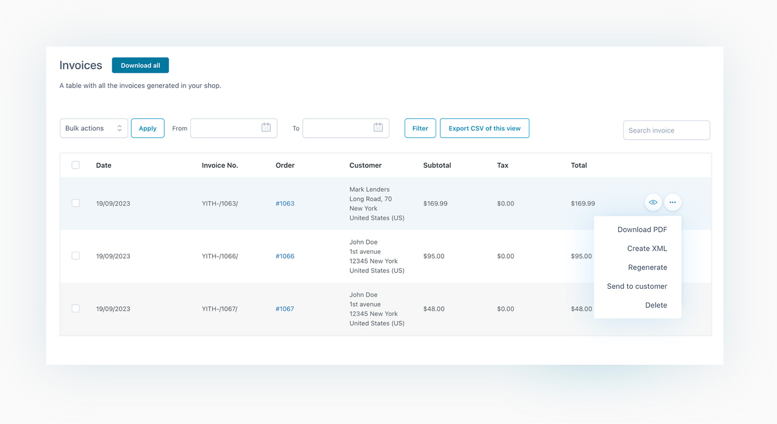Click the Download all button
777x424 pixels.
click(x=140, y=65)
